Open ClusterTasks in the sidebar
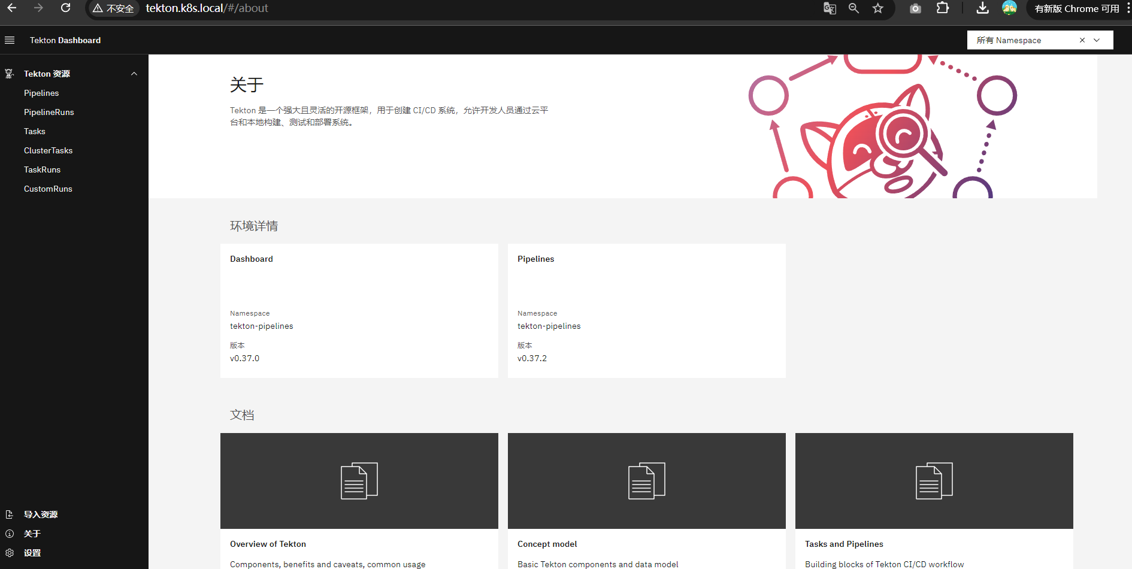The height and width of the screenshot is (569, 1132). pyautogui.click(x=48, y=150)
